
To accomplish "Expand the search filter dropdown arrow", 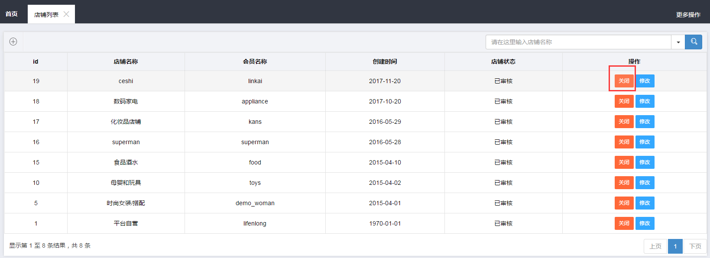I will [x=678, y=42].
